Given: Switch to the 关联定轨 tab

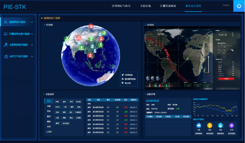Looking at the screenshot, I should pyautogui.click(x=145, y=6).
